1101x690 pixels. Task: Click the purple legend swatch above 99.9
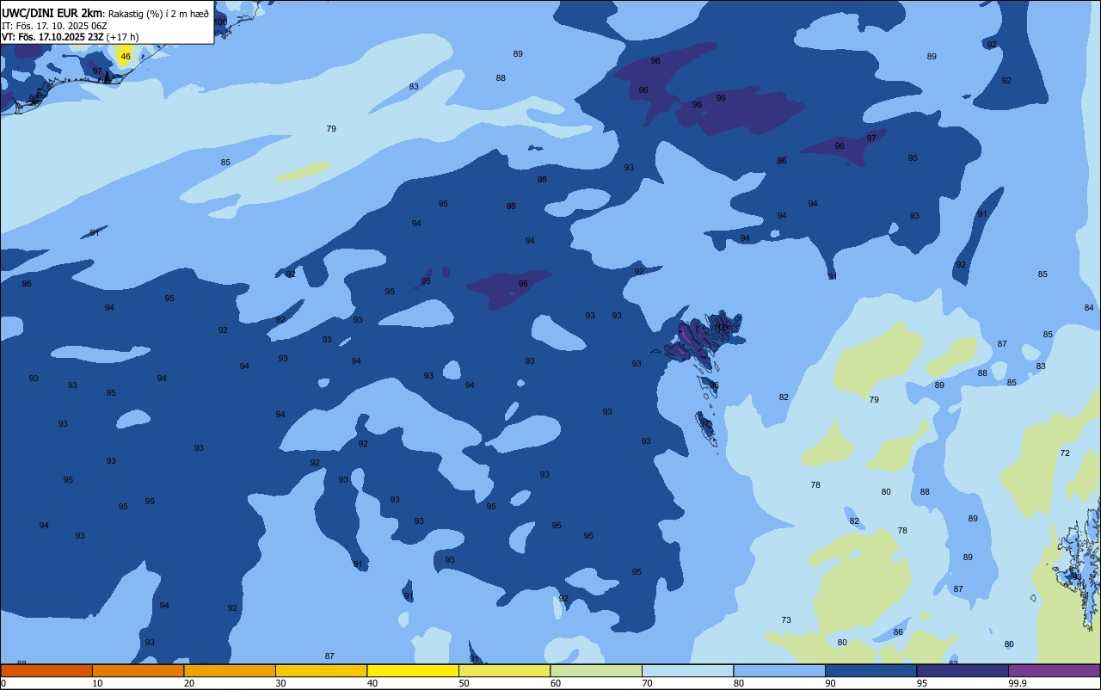[1055, 670]
